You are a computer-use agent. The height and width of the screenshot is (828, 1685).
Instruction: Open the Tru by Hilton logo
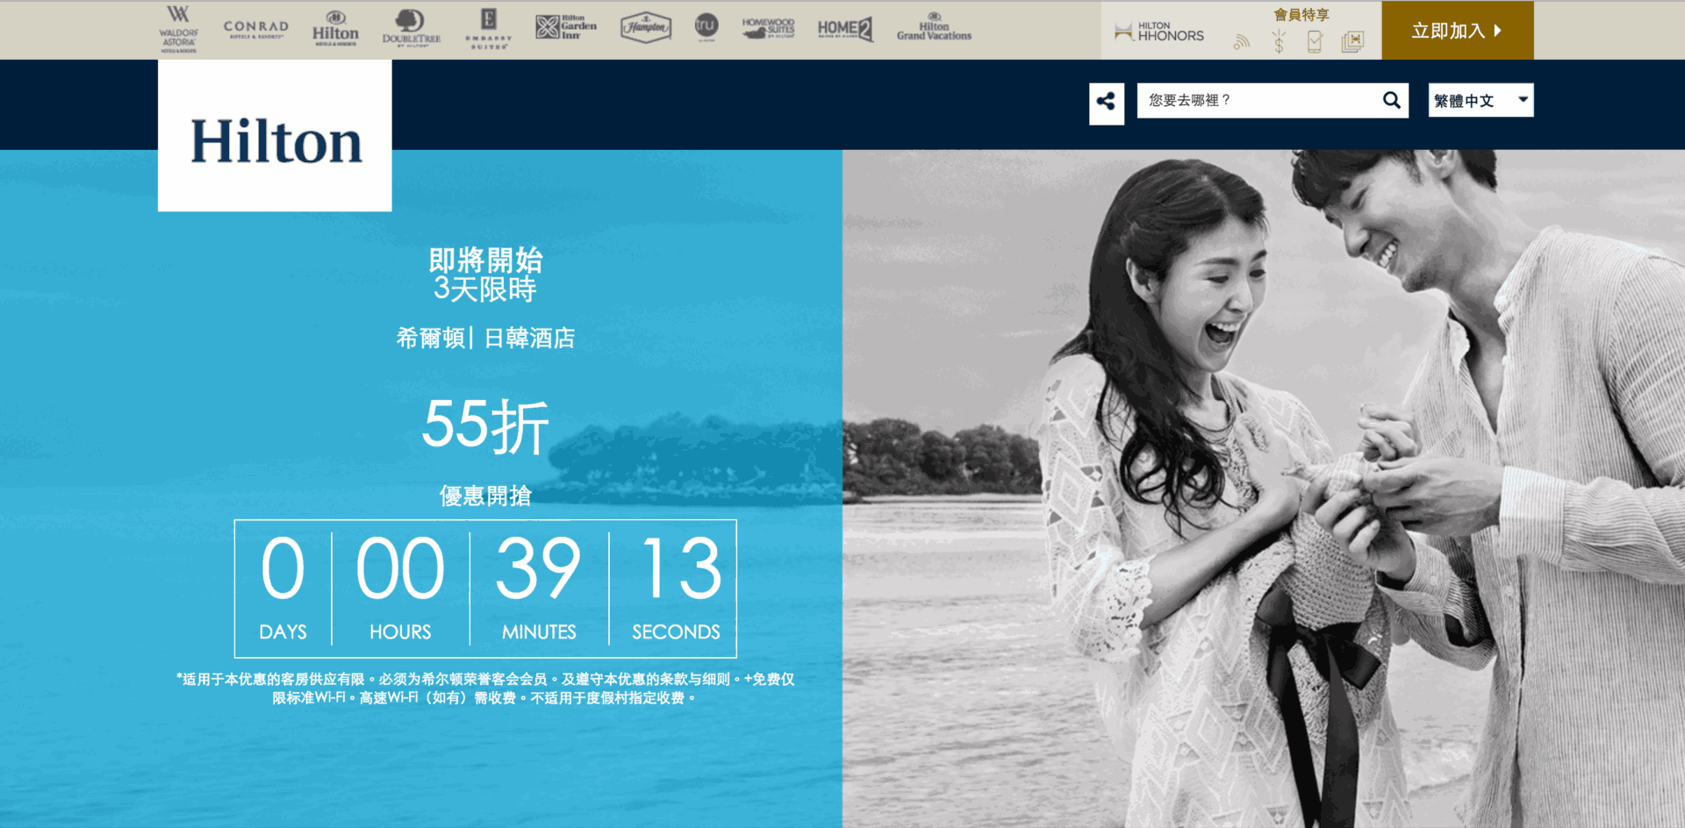pyautogui.click(x=706, y=26)
